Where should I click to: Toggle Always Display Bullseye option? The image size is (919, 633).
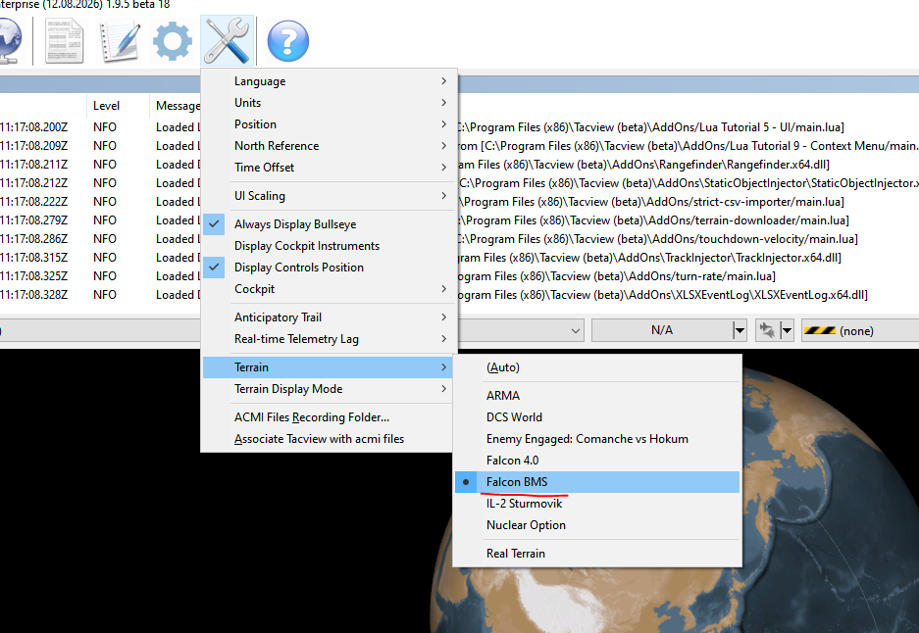coord(329,224)
